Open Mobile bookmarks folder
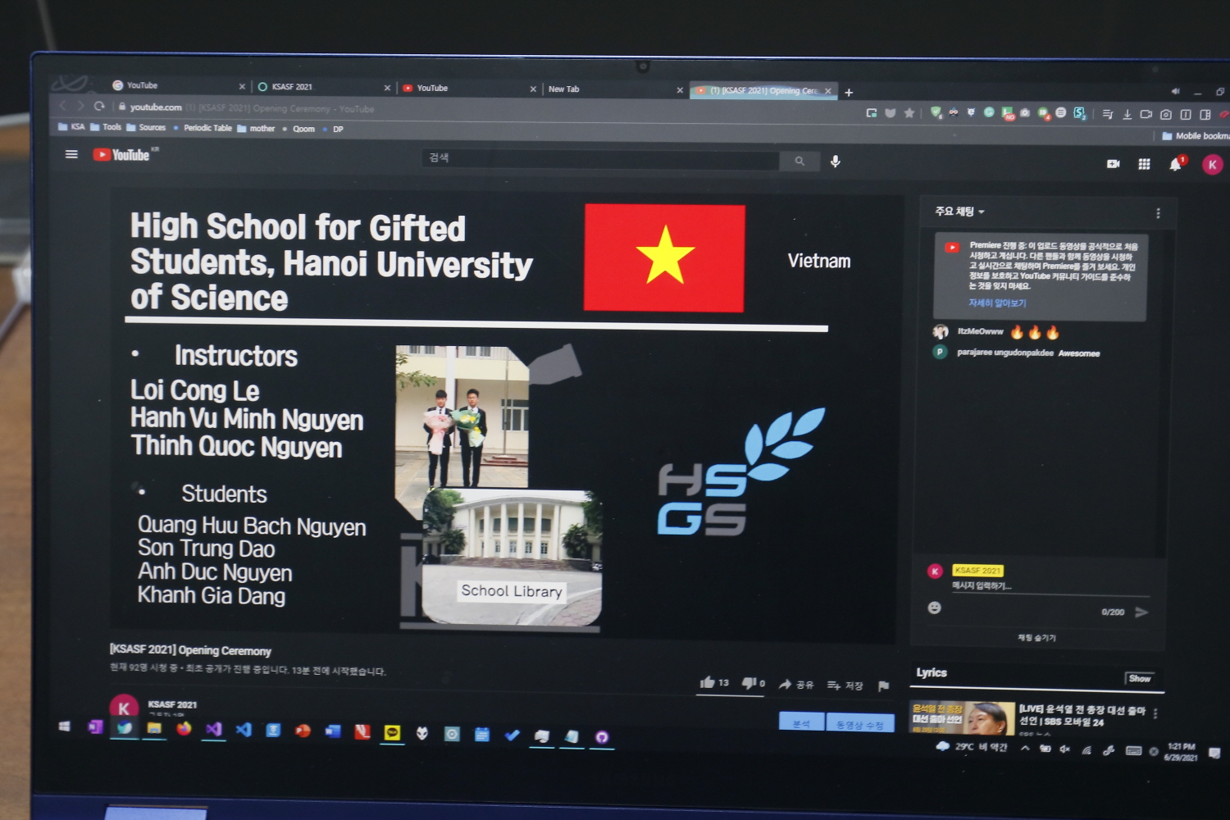Screen dimensions: 1230x820 pyautogui.click(x=1196, y=136)
